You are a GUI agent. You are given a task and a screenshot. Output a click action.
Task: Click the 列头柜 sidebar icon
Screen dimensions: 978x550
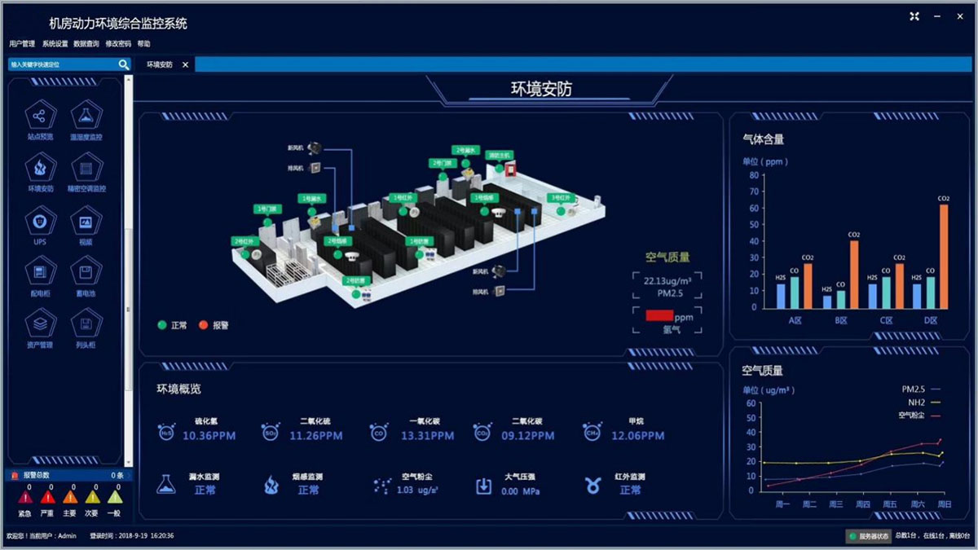point(86,325)
